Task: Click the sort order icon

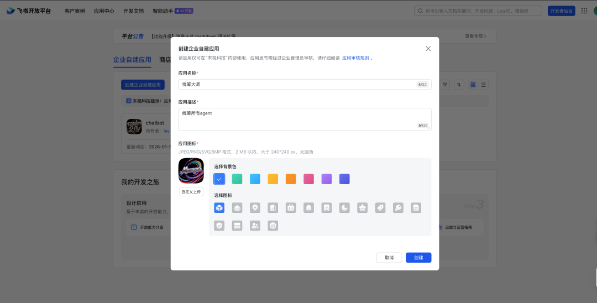Action: point(459,85)
